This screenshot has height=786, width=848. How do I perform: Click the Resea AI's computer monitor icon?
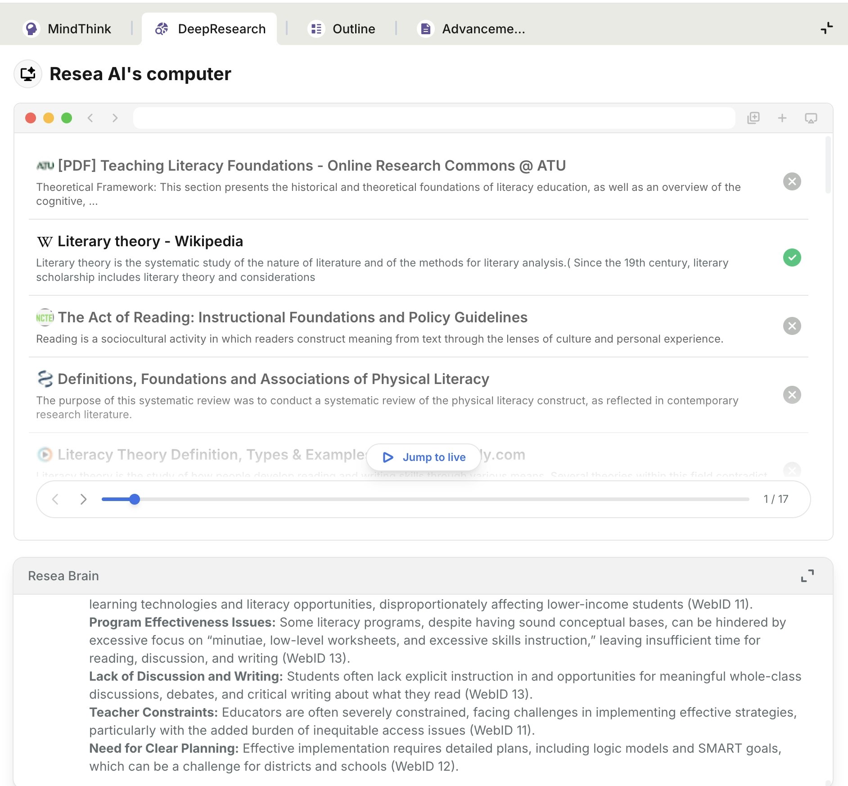pyautogui.click(x=28, y=74)
